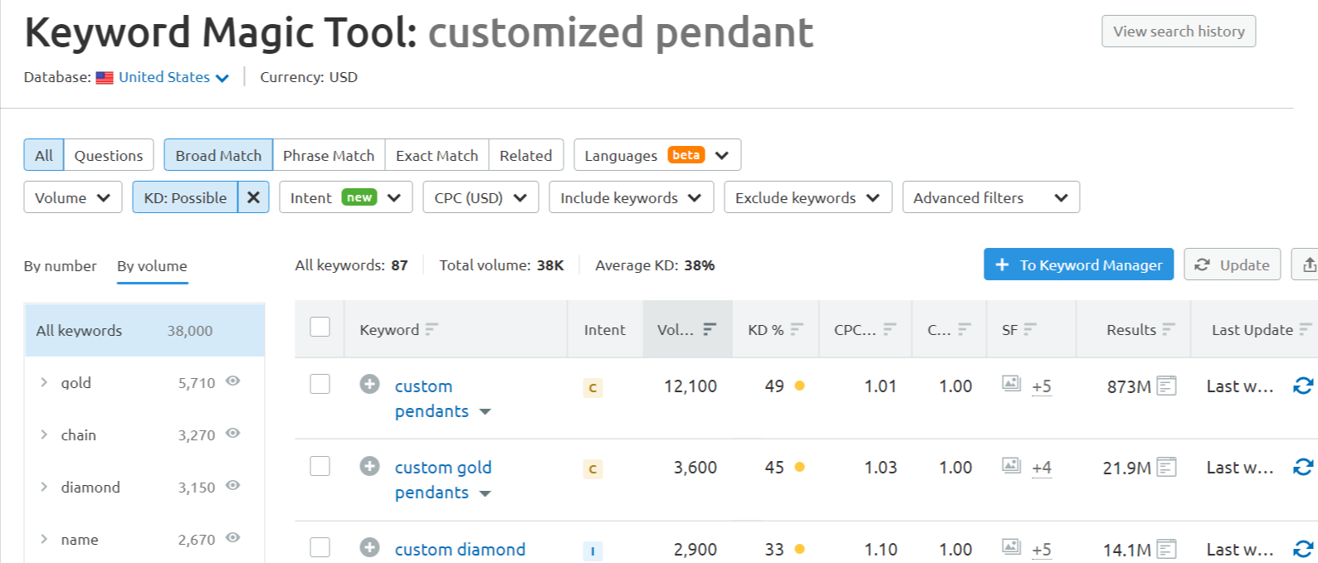Refresh the custom diamond keyword row
This screenshot has width=1318, height=563.
(x=1303, y=549)
